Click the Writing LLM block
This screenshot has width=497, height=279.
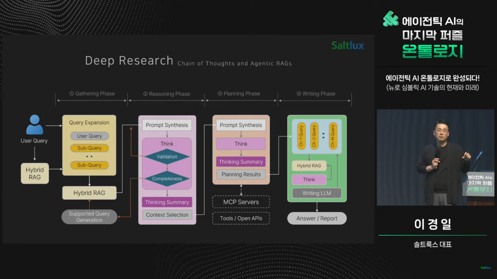(316, 193)
